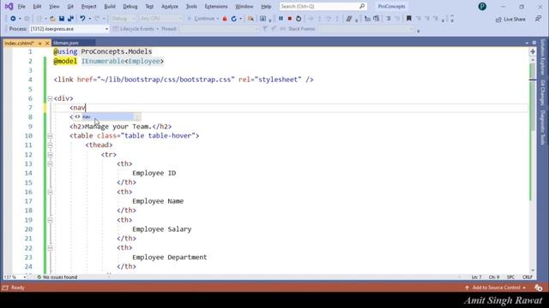Image resolution: width=549 pixels, height=308 pixels.
Task: Collapse the table block on line 10
Action: (x=50, y=136)
